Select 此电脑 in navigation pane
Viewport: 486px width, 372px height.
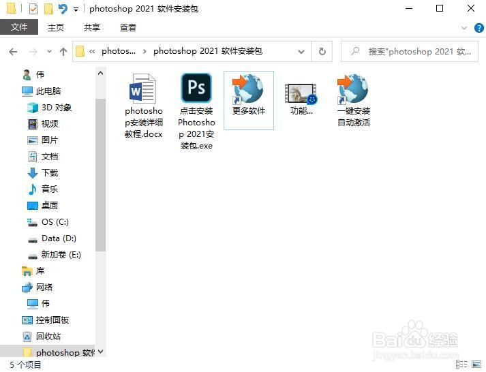click(41, 91)
